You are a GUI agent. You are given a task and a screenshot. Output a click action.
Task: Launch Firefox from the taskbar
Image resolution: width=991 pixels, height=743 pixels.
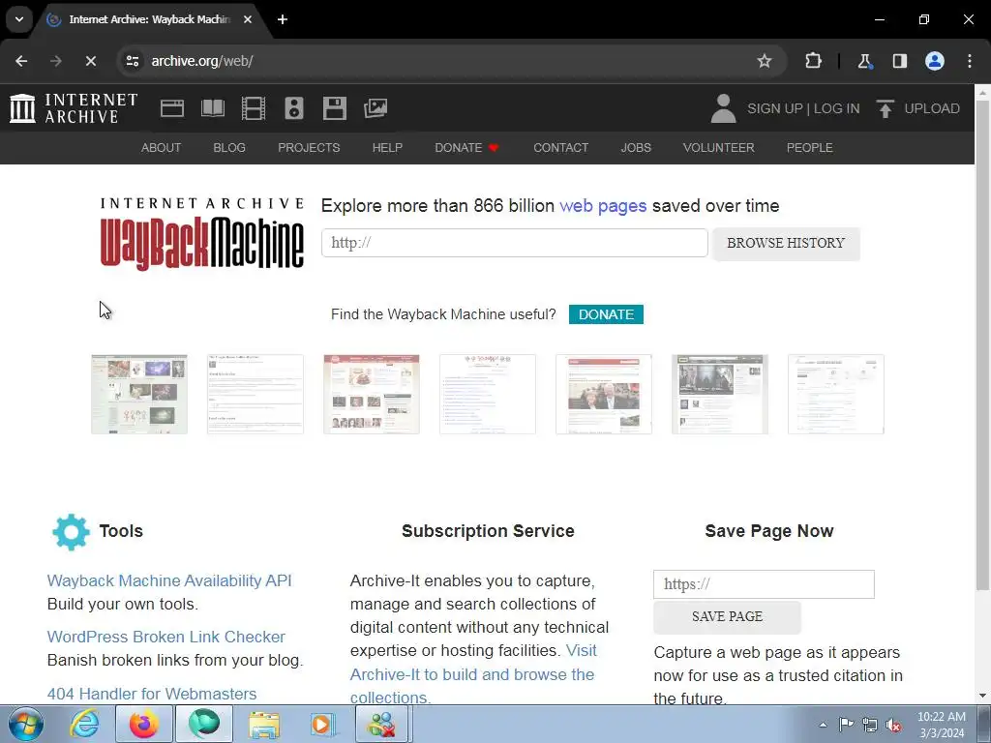click(x=144, y=724)
